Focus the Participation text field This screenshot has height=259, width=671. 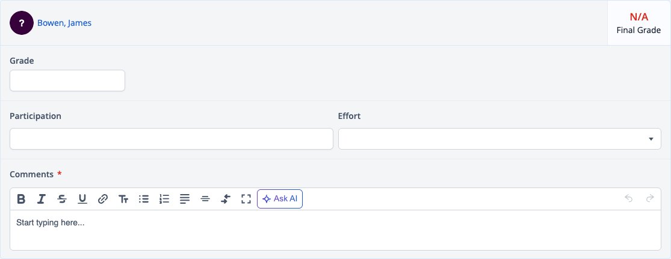pyautogui.click(x=171, y=139)
